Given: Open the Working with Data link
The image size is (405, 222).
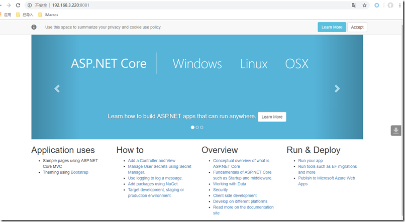Looking at the screenshot, I should click(x=230, y=184).
